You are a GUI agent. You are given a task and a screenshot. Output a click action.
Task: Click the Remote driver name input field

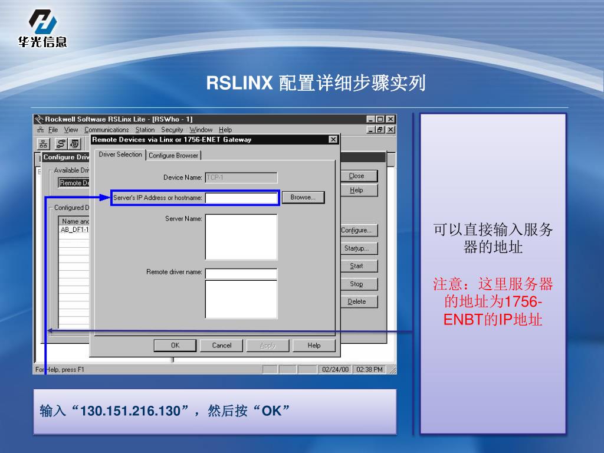click(241, 274)
